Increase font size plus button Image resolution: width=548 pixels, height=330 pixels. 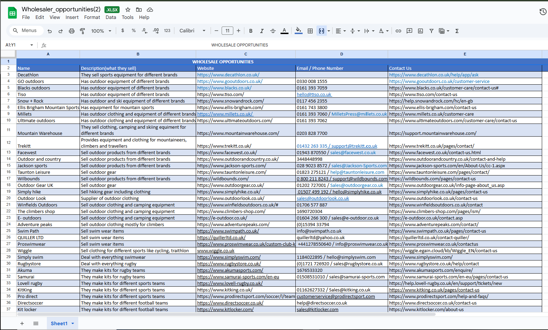(239, 31)
